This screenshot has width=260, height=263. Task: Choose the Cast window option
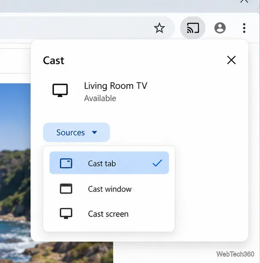(x=109, y=189)
